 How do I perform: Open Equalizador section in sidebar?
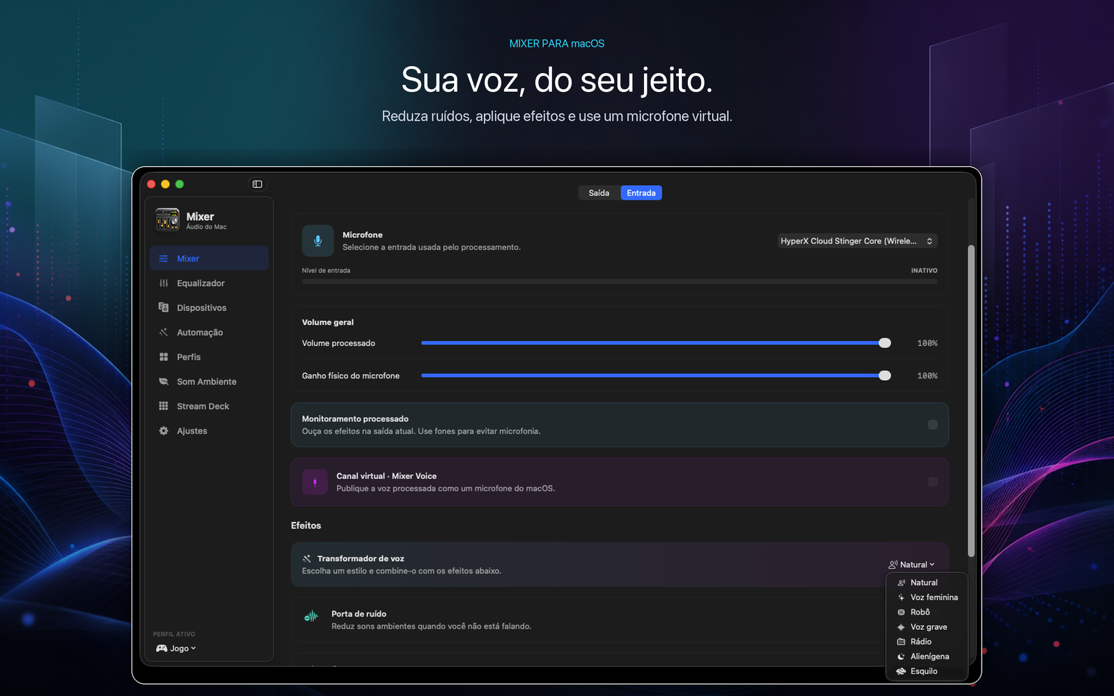pyautogui.click(x=209, y=283)
